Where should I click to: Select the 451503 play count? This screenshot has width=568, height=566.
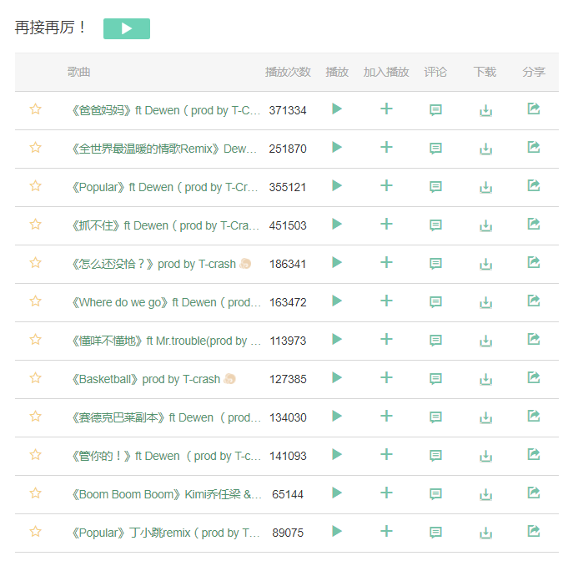(x=288, y=225)
